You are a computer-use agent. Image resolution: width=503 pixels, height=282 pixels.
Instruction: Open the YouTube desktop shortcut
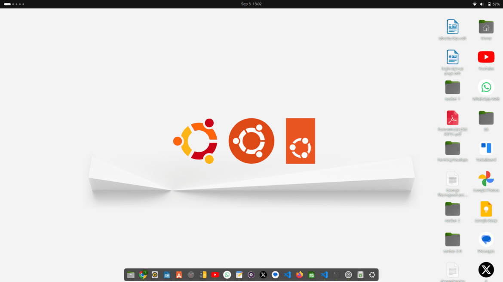click(486, 57)
